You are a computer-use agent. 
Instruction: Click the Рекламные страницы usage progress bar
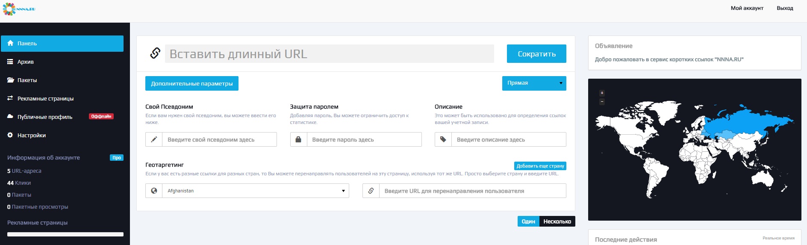pyautogui.click(x=65, y=234)
